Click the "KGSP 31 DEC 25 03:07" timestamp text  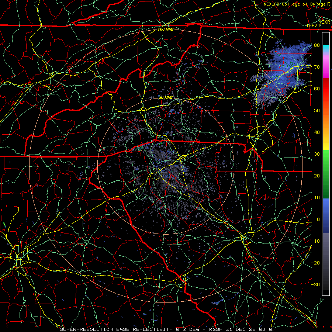pyautogui.click(x=242, y=329)
